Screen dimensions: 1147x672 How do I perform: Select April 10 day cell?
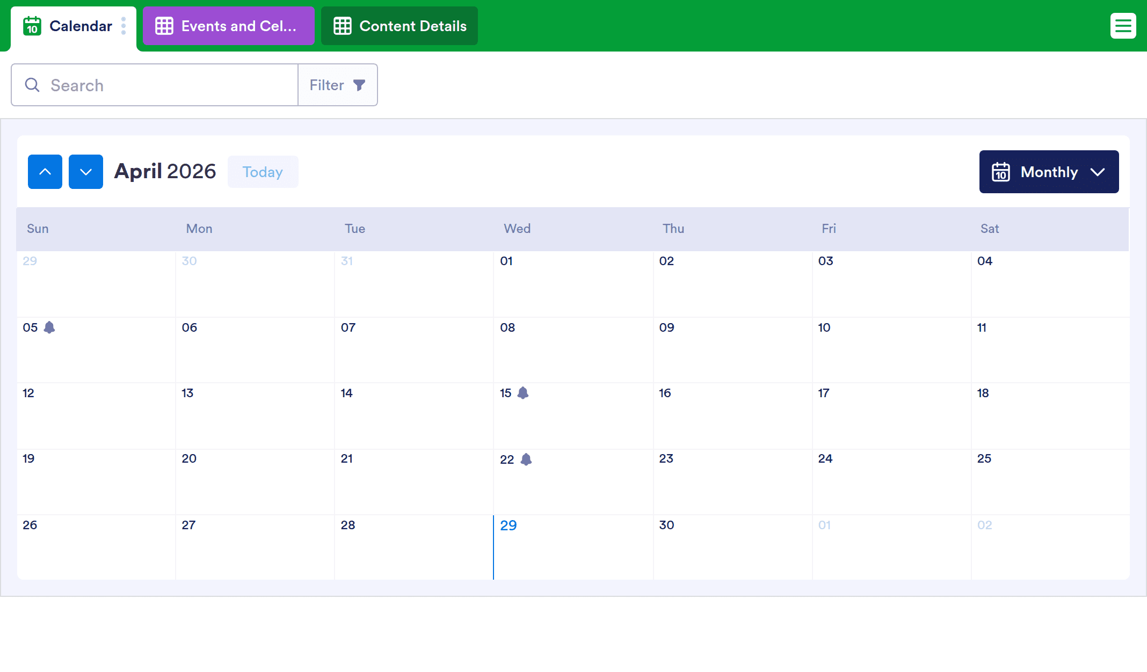pos(891,349)
